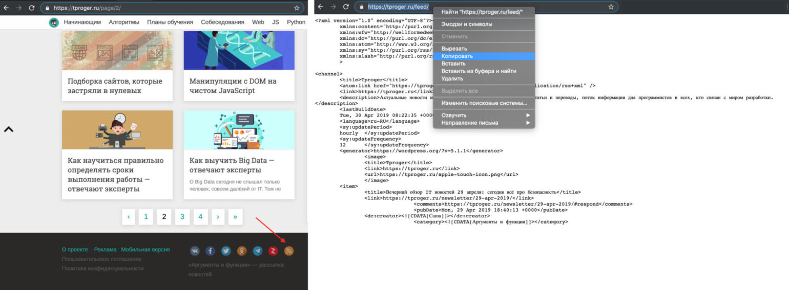The width and height of the screenshot is (789, 290).
Task: Reload the tproger.ru/feed page
Action: (346, 7)
